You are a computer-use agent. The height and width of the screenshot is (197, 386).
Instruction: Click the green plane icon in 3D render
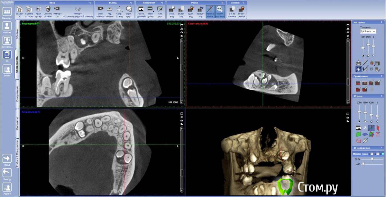[x=358, y=134]
